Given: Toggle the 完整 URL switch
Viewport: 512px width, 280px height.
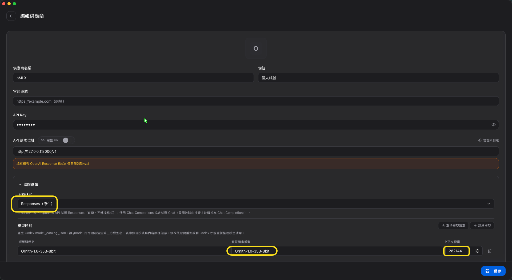Looking at the screenshot, I should click(x=68, y=140).
